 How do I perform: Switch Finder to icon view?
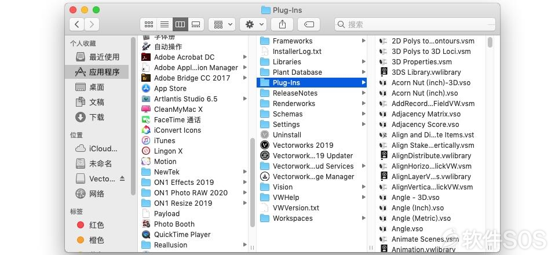click(x=149, y=24)
